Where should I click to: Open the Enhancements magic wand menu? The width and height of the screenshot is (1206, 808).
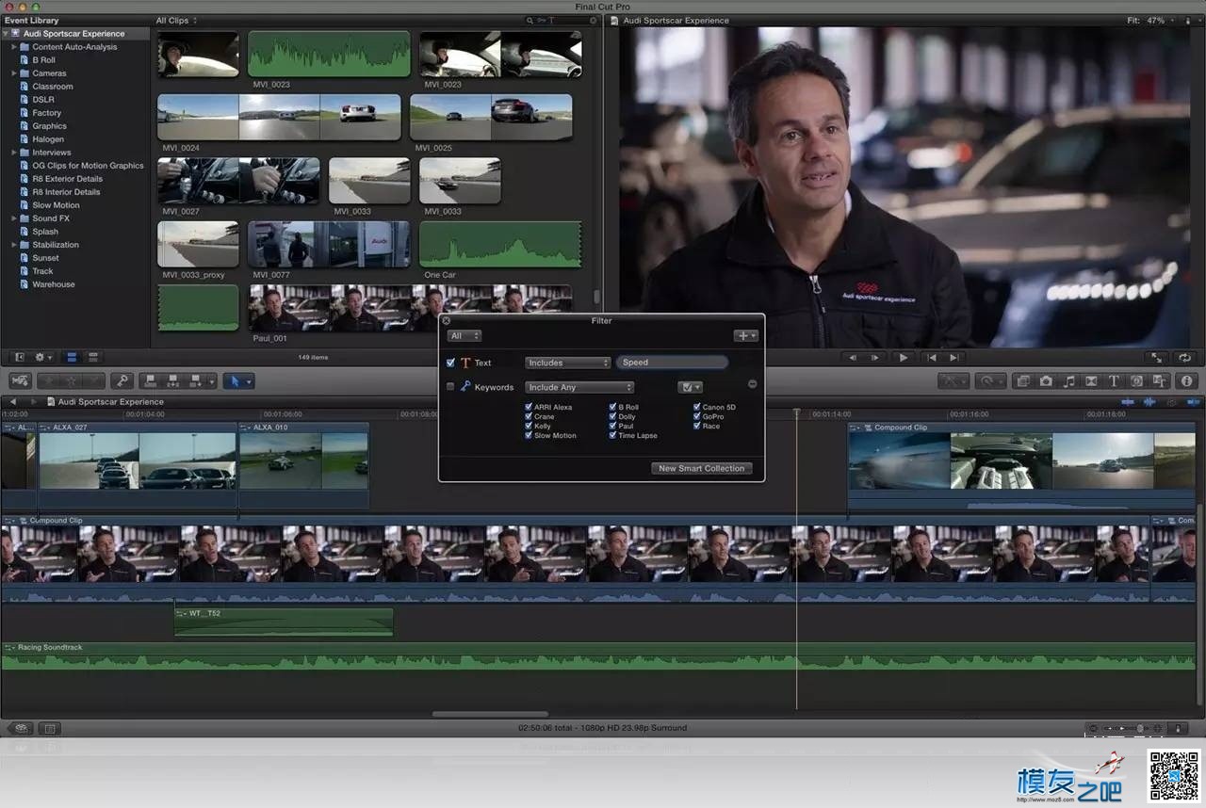[x=953, y=381]
